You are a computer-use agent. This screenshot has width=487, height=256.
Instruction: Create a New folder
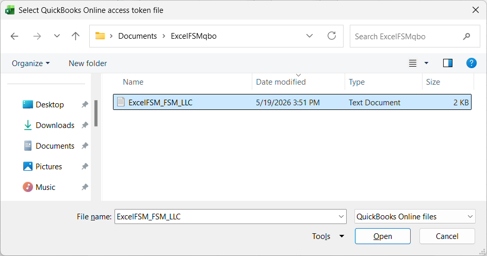pyautogui.click(x=88, y=63)
